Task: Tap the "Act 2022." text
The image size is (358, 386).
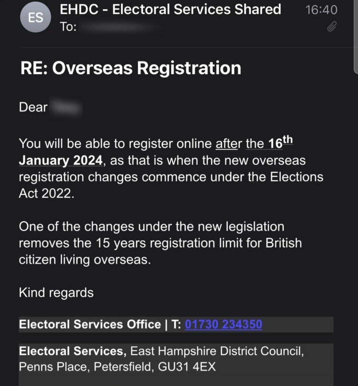Action: click(46, 194)
